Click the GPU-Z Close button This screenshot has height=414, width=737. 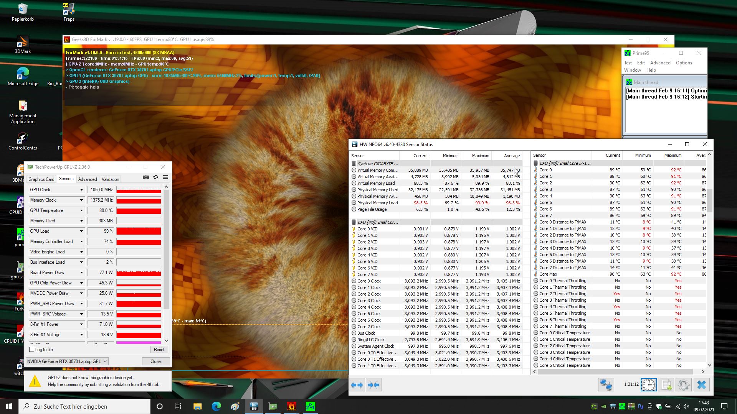click(x=155, y=361)
